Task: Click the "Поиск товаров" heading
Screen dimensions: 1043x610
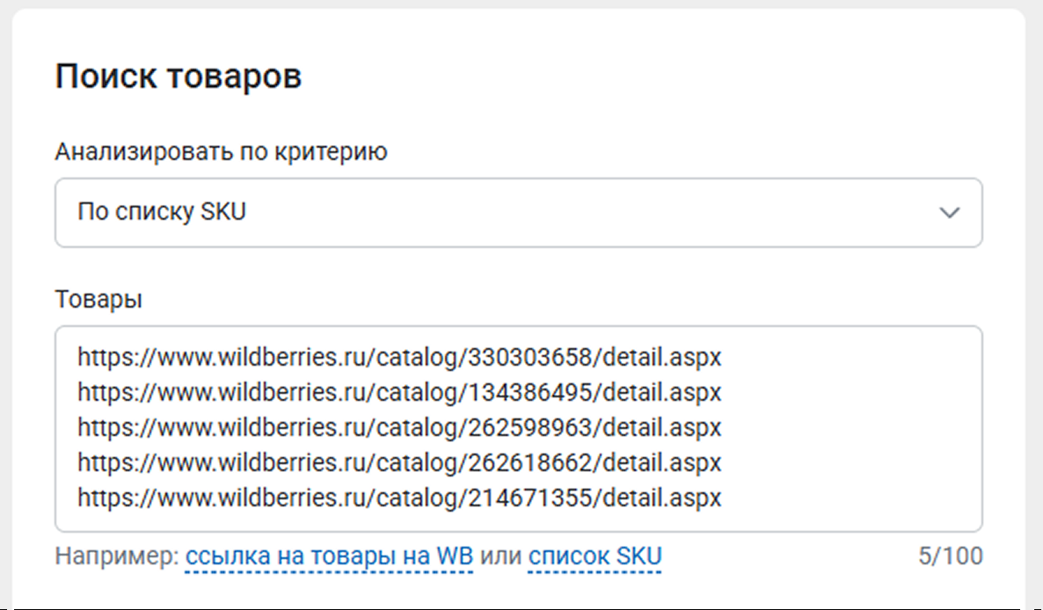Action: click(x=179, y=77)
